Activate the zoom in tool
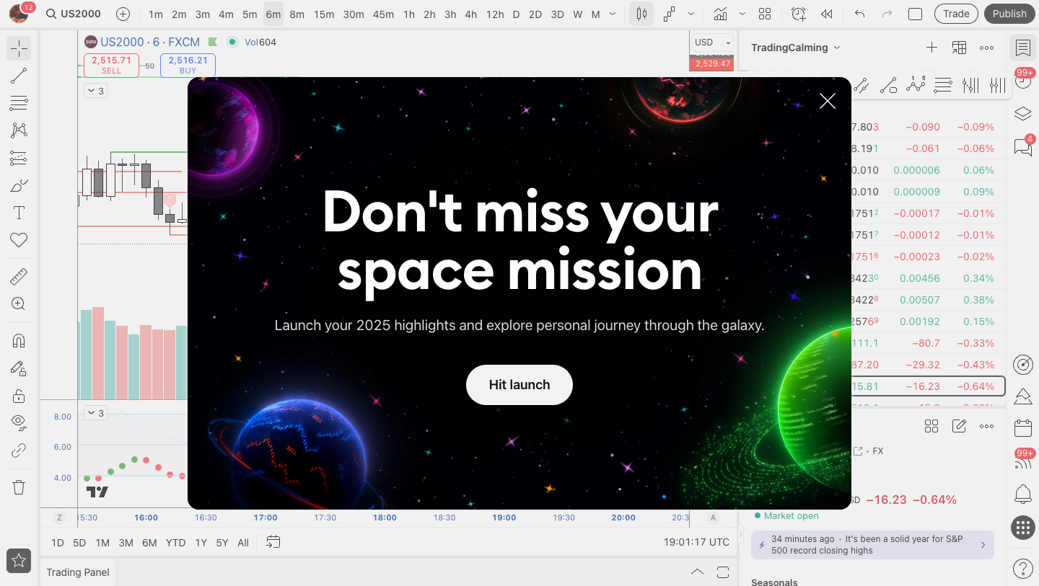 19,304
